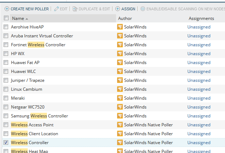Click the Create New Poller plus icon
Viewport: 225px width, 153px height.
(7, 9)
